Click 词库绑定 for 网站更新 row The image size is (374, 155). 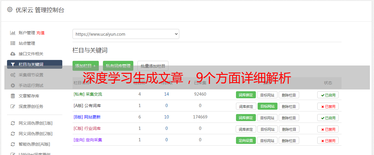(246, 118)
